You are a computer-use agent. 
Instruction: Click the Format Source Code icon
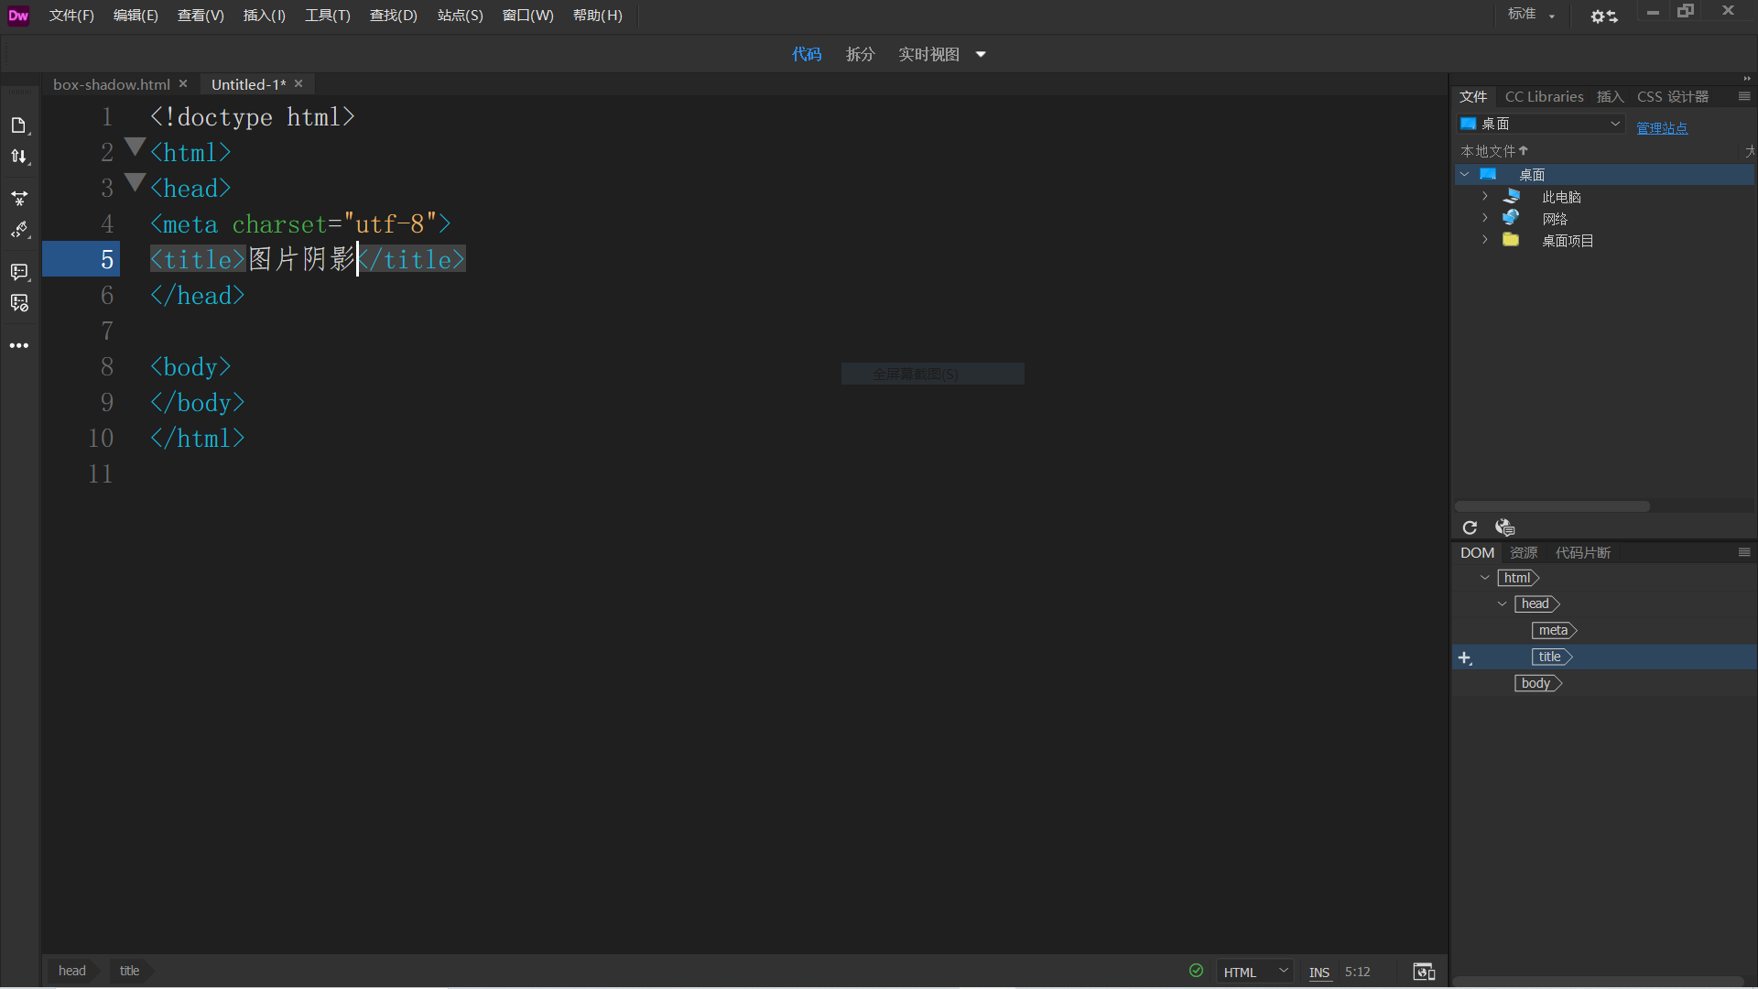[18, 230]
